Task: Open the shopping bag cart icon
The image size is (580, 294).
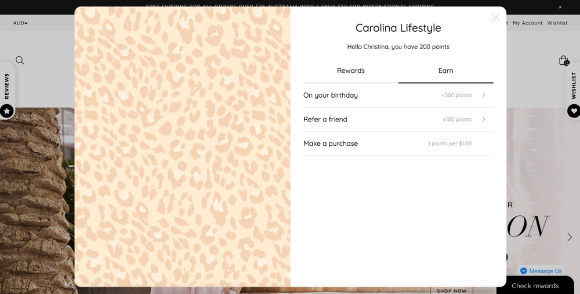Action: point(563,61)
